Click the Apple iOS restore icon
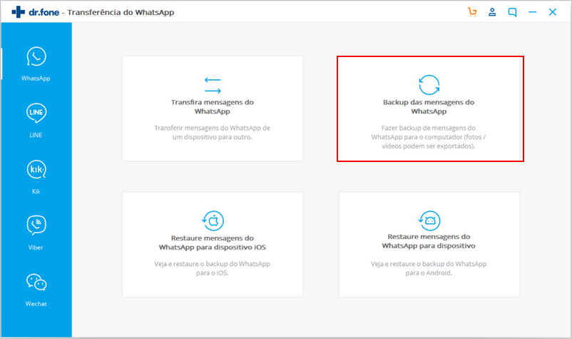The width and height of the screenshot is (572, 339). point(213,221)
